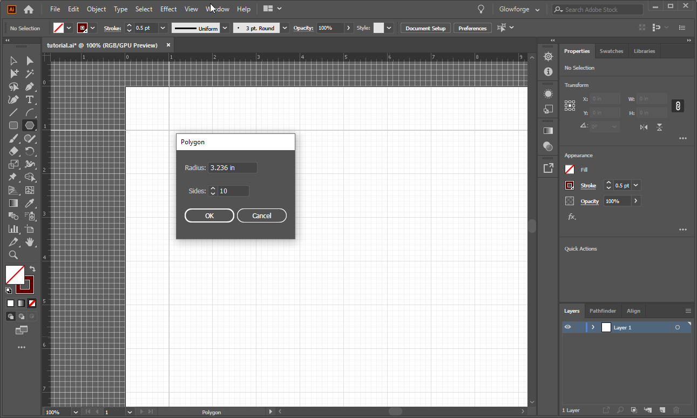697x418 pixels.
Task: Click the Fill swatch in Appearance
Action: [x=570, y=170]
